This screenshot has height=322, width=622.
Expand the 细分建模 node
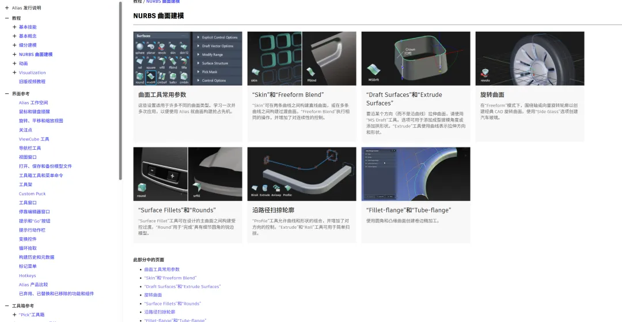pos(14,45)
